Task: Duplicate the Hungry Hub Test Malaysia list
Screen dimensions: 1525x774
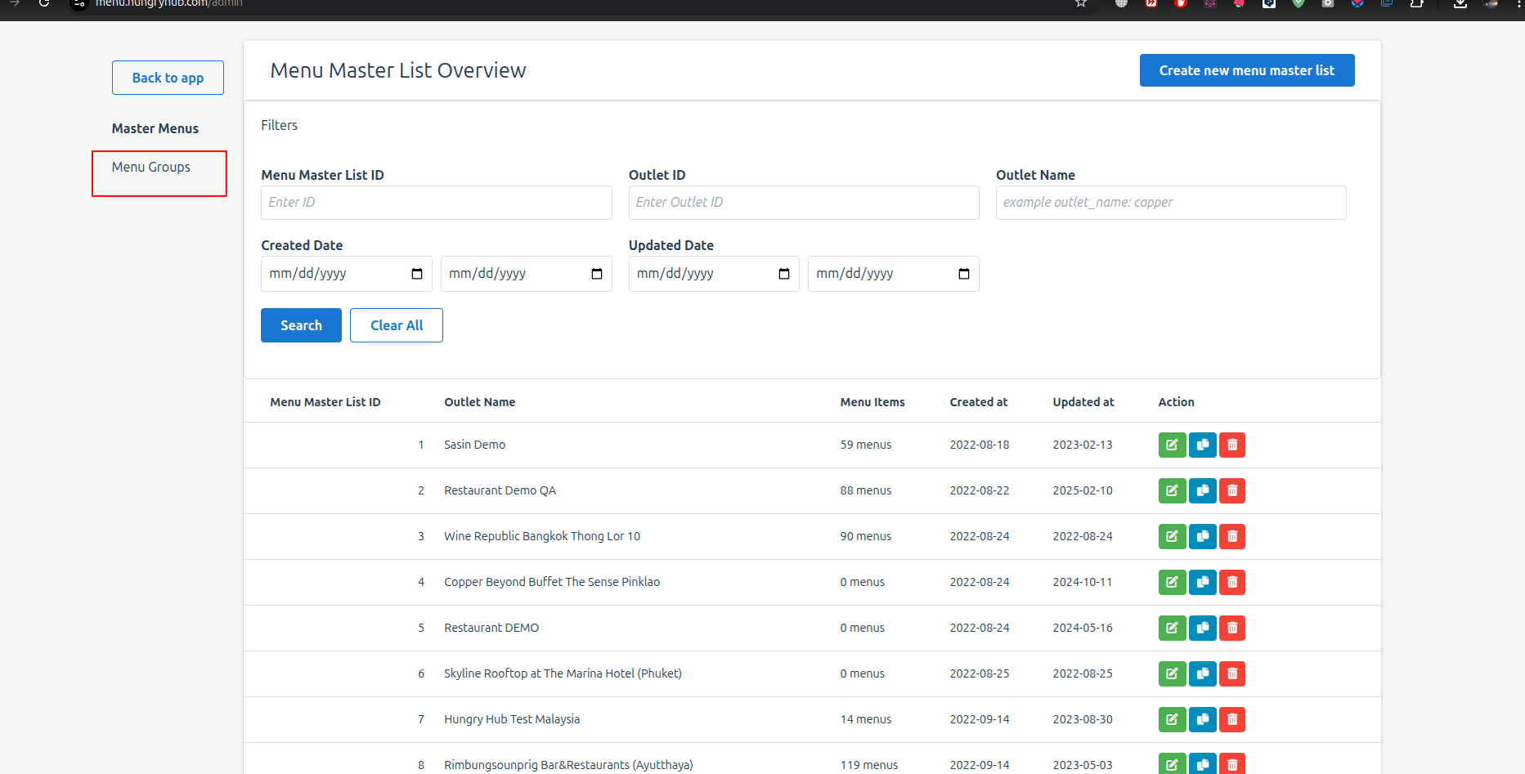Action: click(1202, 719)
